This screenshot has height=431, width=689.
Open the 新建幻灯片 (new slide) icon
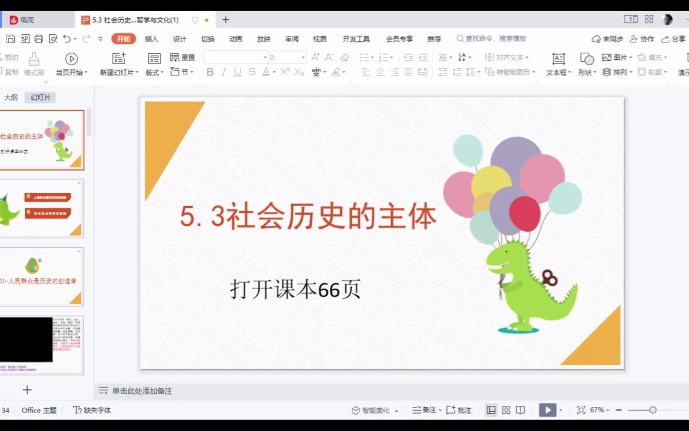tap(118, 64)
